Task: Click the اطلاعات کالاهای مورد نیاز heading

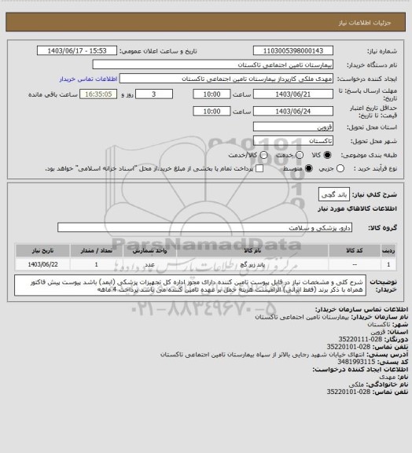Action: tap(357, 208)
